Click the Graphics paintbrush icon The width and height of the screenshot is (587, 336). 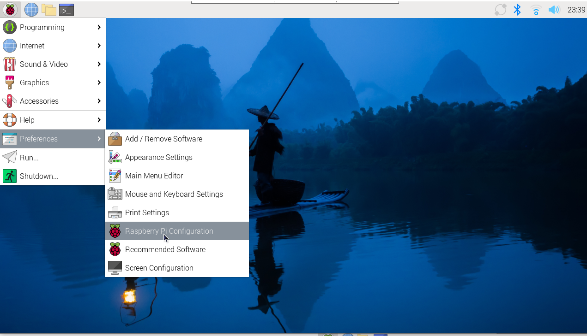(10, 83)
